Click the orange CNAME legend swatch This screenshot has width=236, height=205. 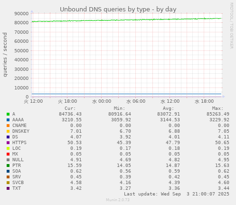[8, 126]
